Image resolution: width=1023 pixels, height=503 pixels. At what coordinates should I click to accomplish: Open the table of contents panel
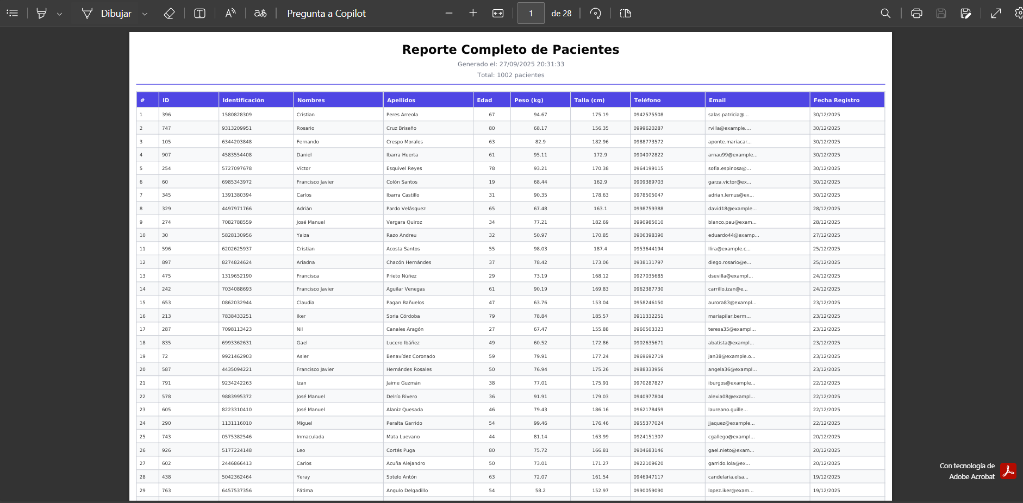click(13, 13)
